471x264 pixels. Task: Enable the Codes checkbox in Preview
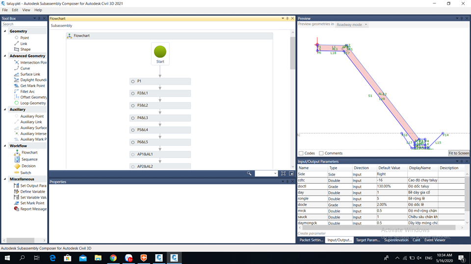(x=301, y=153)
